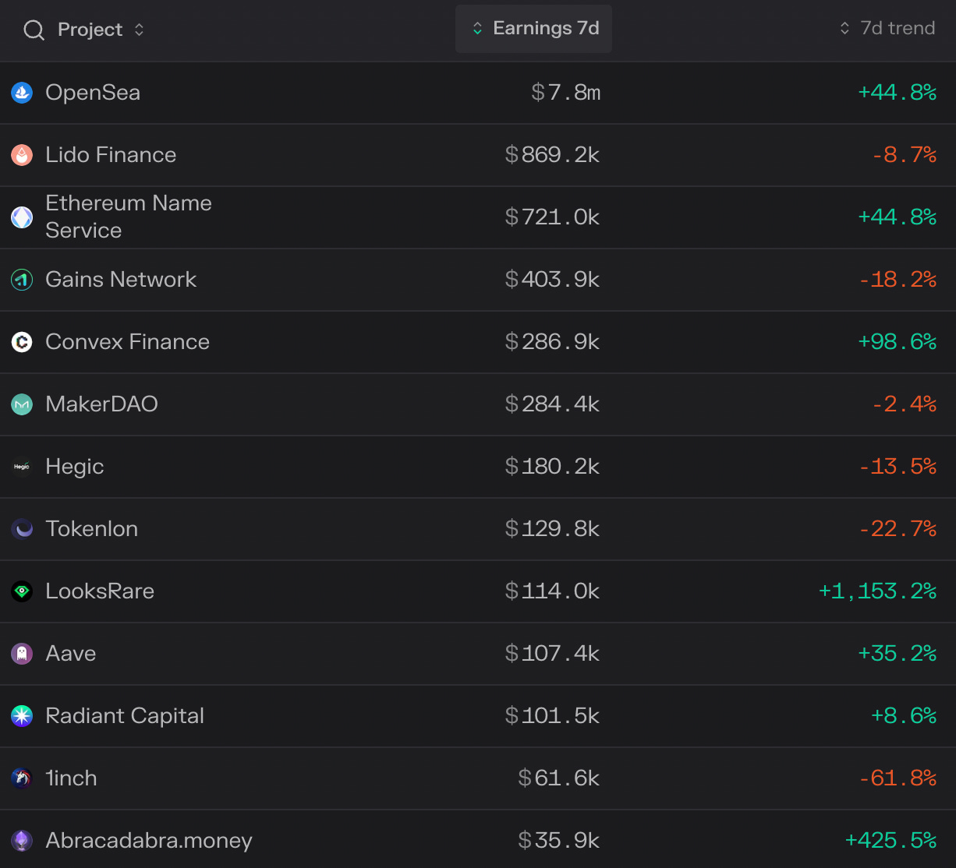The width and height of the screenshot is (956, 868).
Task: Click the Radiant Capital logo icon
Action: point(22,716)
